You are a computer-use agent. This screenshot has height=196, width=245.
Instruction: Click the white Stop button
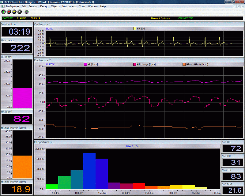pos(19,12)
